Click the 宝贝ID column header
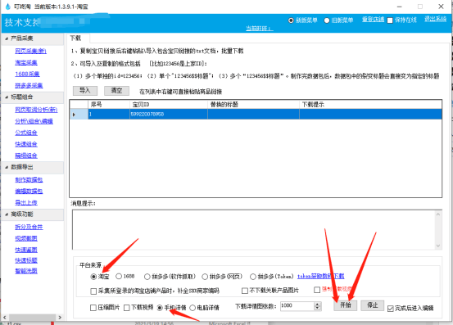Viewport: 453px width, 325px height. [x=169, y=105]
